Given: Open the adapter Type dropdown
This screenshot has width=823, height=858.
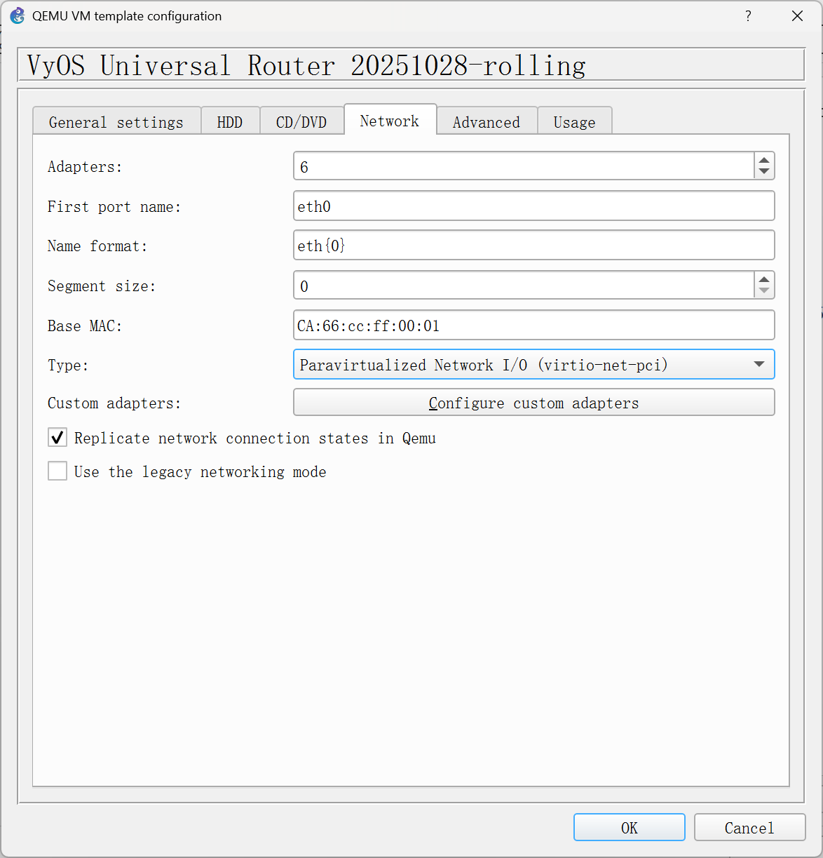Looking at the screenshot, I should pos(533,365).
